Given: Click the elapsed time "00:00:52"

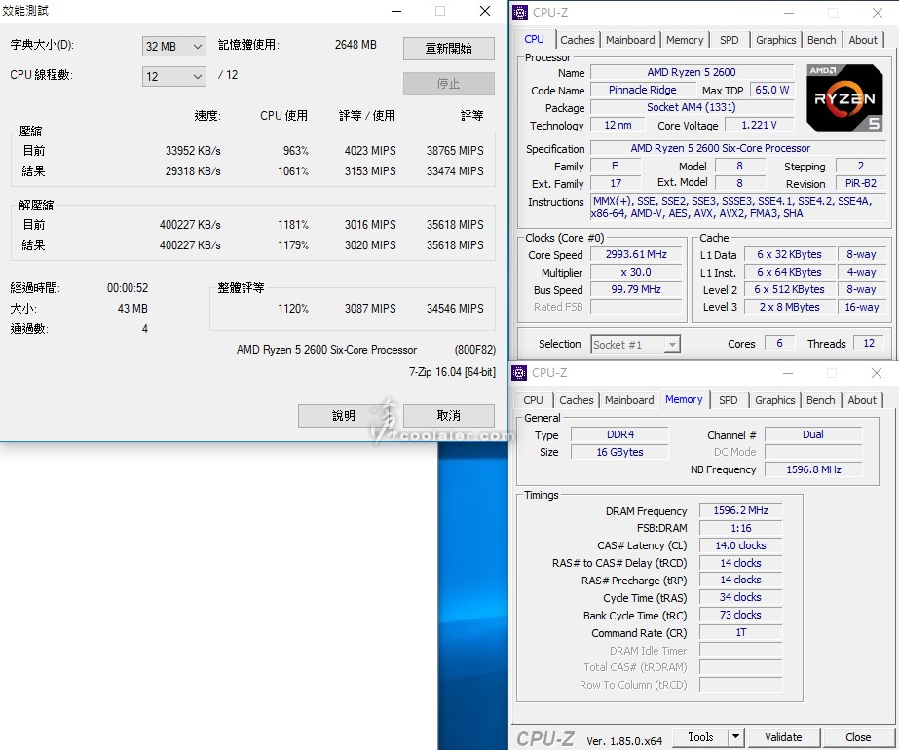Looking at the screenshot, I should 128,288.
